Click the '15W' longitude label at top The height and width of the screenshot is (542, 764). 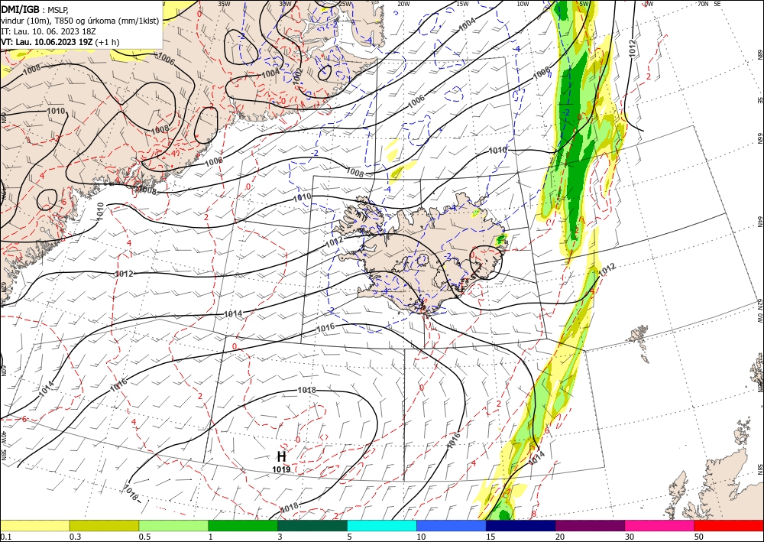click(462, 3)
